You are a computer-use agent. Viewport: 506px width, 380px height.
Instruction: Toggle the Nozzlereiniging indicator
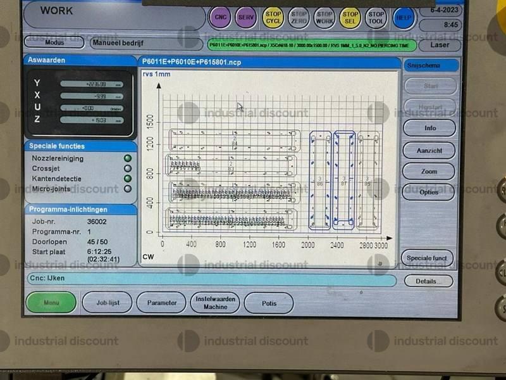[x=128, y=158]
